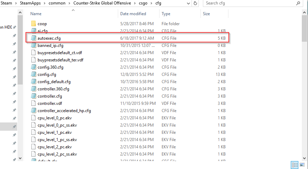Viewport: 308px width, 169px height.
Task: Sort files by the Name column
Action: coord(36,14)
